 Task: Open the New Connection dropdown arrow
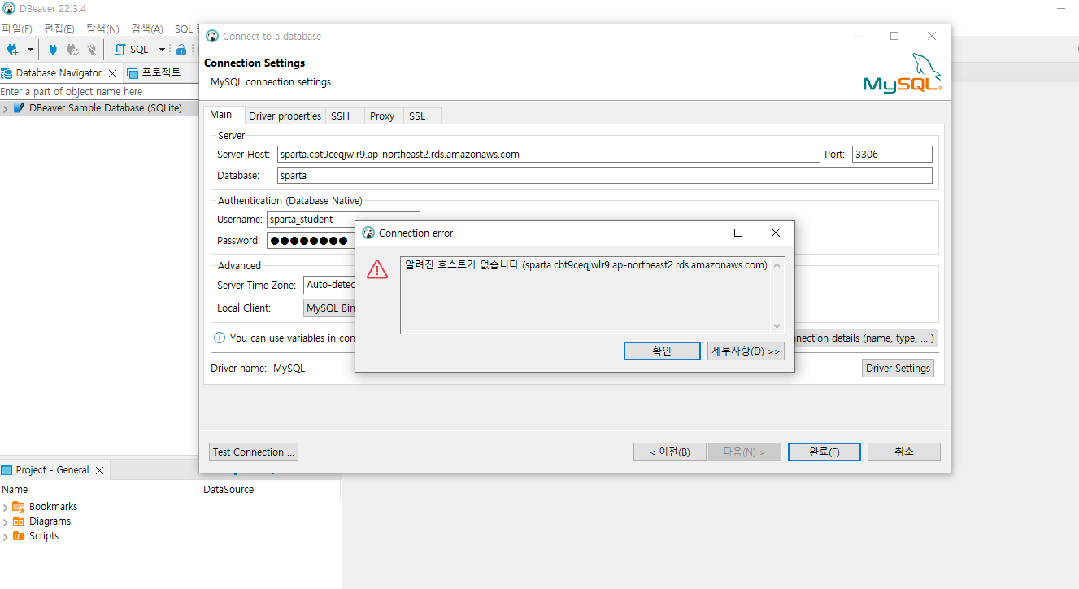(30, 50)
